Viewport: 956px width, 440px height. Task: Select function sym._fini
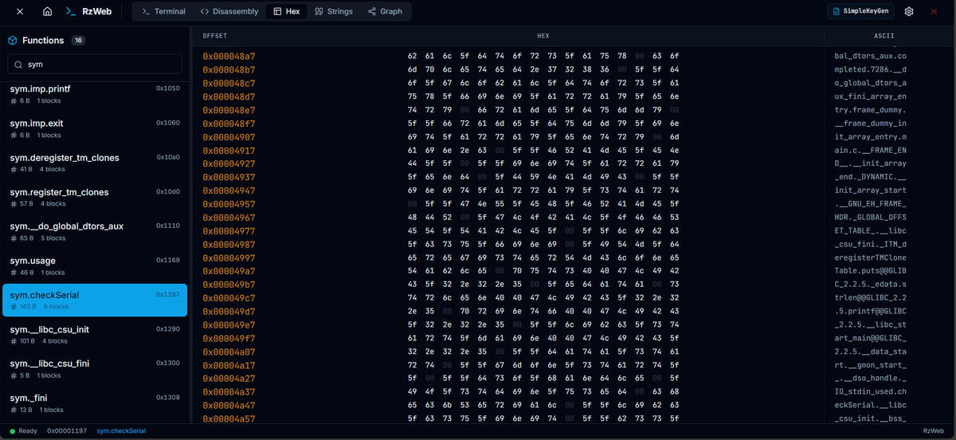95,403
